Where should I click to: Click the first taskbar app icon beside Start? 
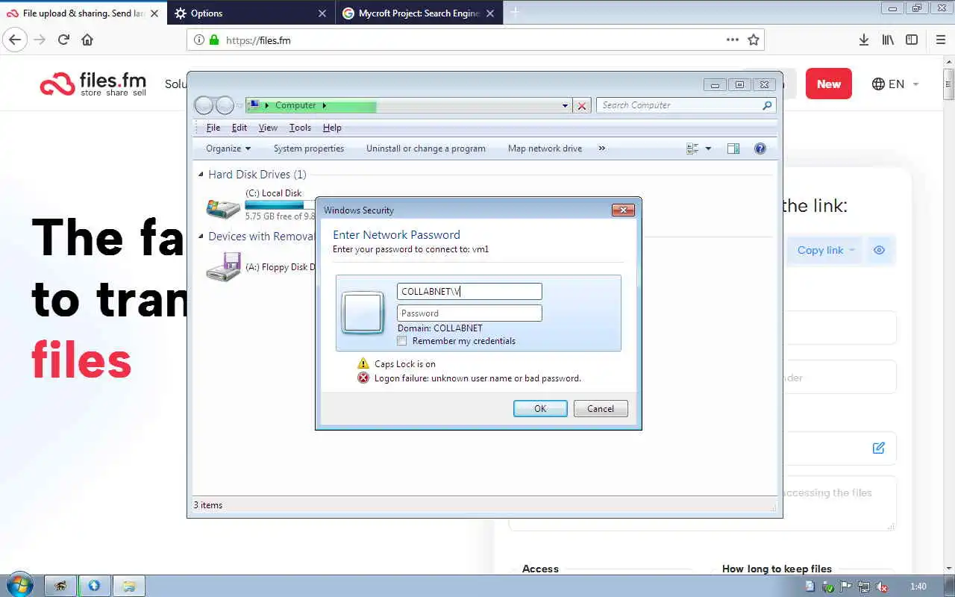(60, 586)
